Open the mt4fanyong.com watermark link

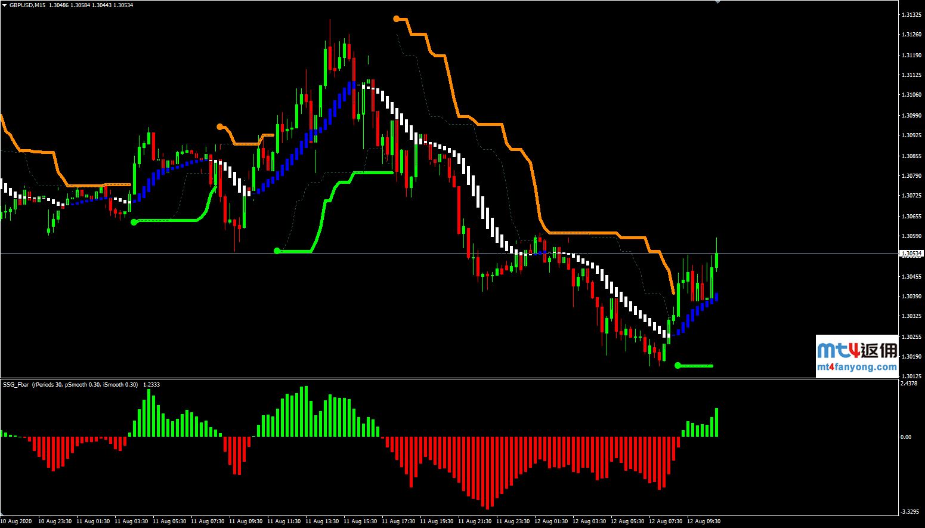point(856,367)
